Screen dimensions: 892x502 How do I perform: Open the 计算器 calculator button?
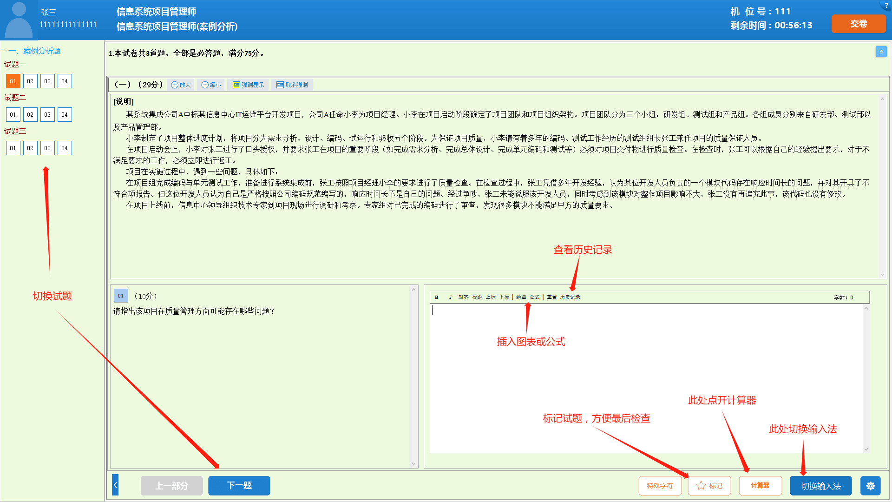click(x=760, y=486)
